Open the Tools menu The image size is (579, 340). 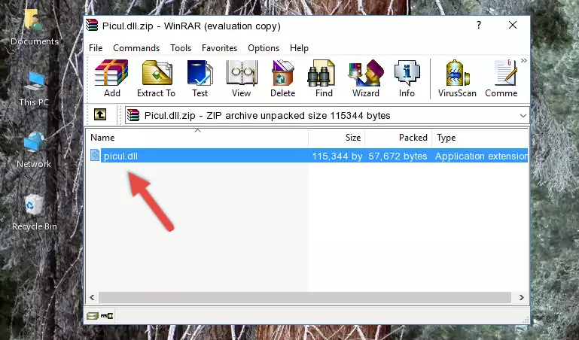point(181,48)
